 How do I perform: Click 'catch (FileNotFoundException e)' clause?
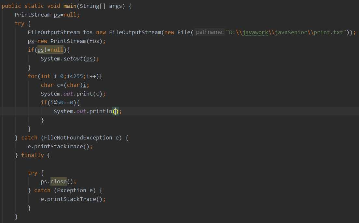(71, 138)
